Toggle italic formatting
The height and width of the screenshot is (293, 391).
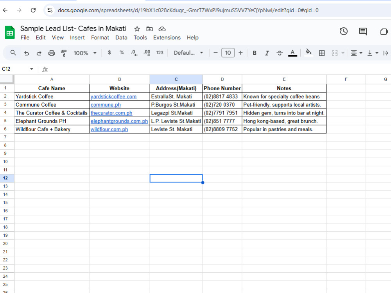[x=267, y=53]
